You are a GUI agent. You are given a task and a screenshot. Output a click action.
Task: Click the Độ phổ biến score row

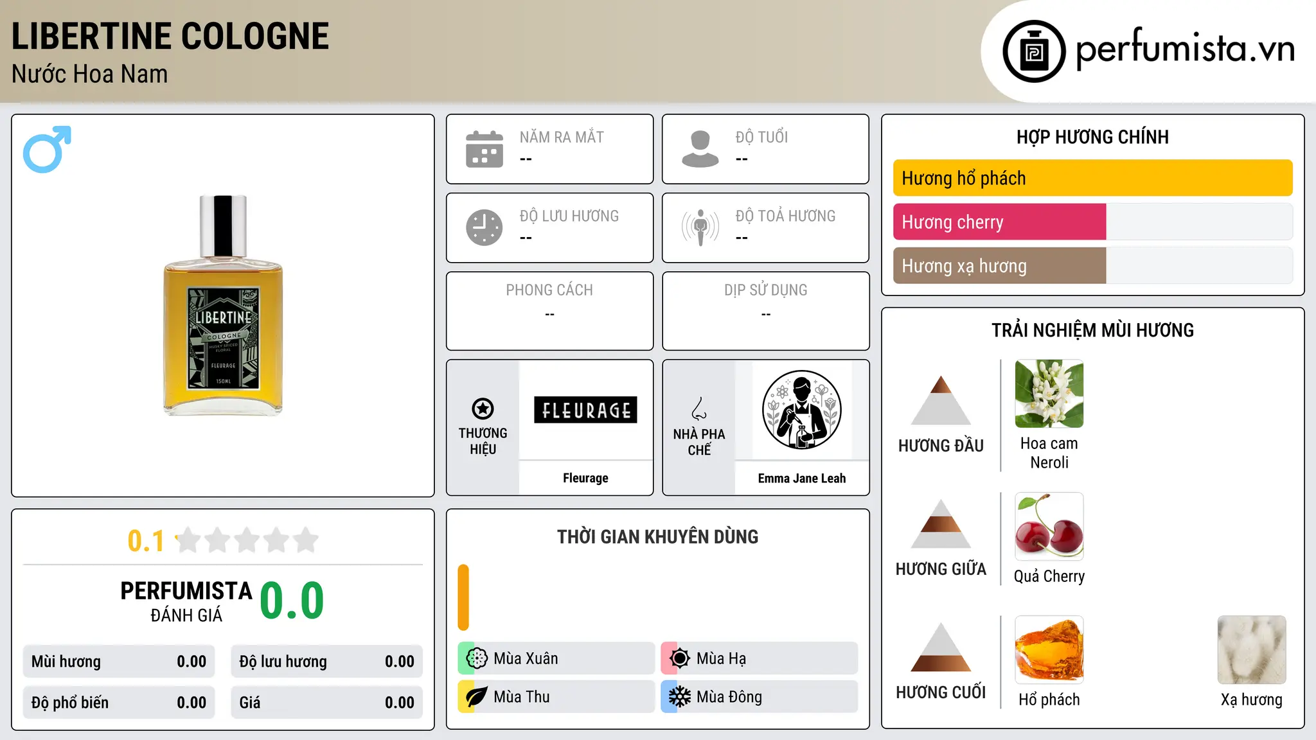tap(119, 703)
